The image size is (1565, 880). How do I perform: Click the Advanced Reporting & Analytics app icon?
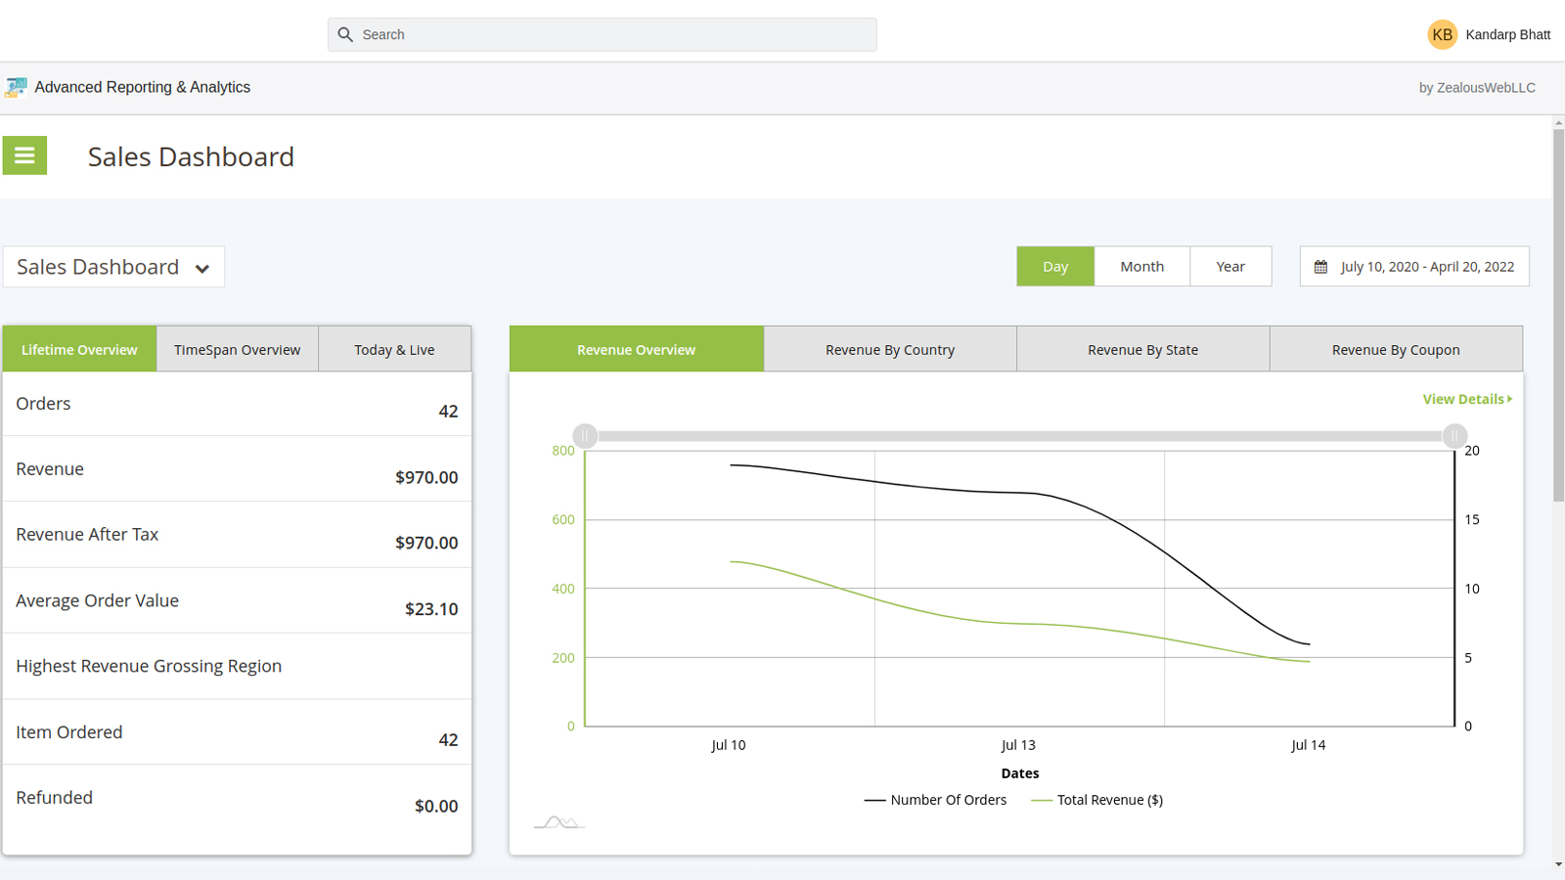[x=16, y=87]
